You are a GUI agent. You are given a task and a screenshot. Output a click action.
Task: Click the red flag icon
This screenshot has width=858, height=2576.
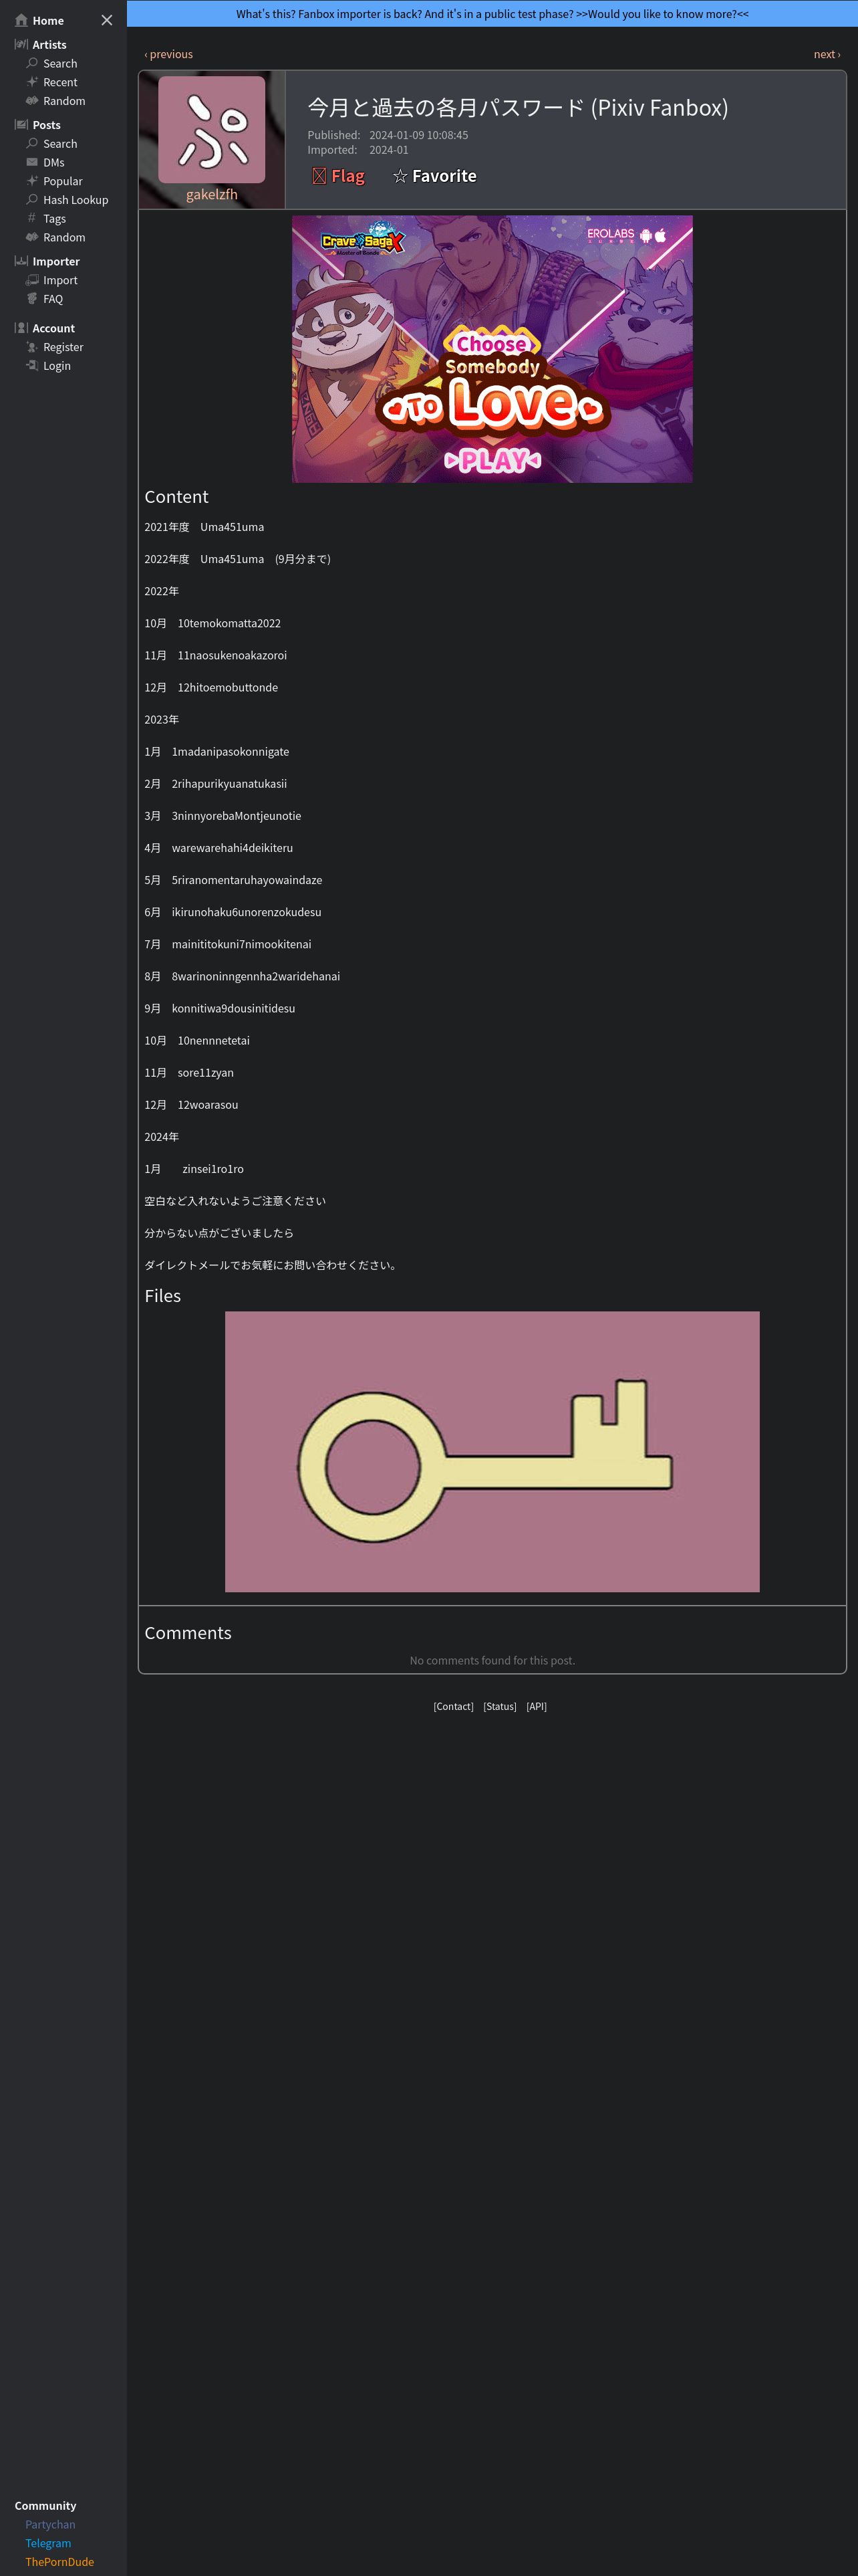tap(319, 176)
